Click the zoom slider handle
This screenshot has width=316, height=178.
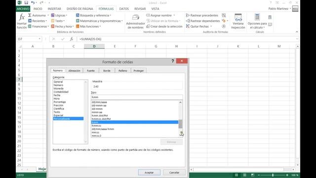[273, 175]
